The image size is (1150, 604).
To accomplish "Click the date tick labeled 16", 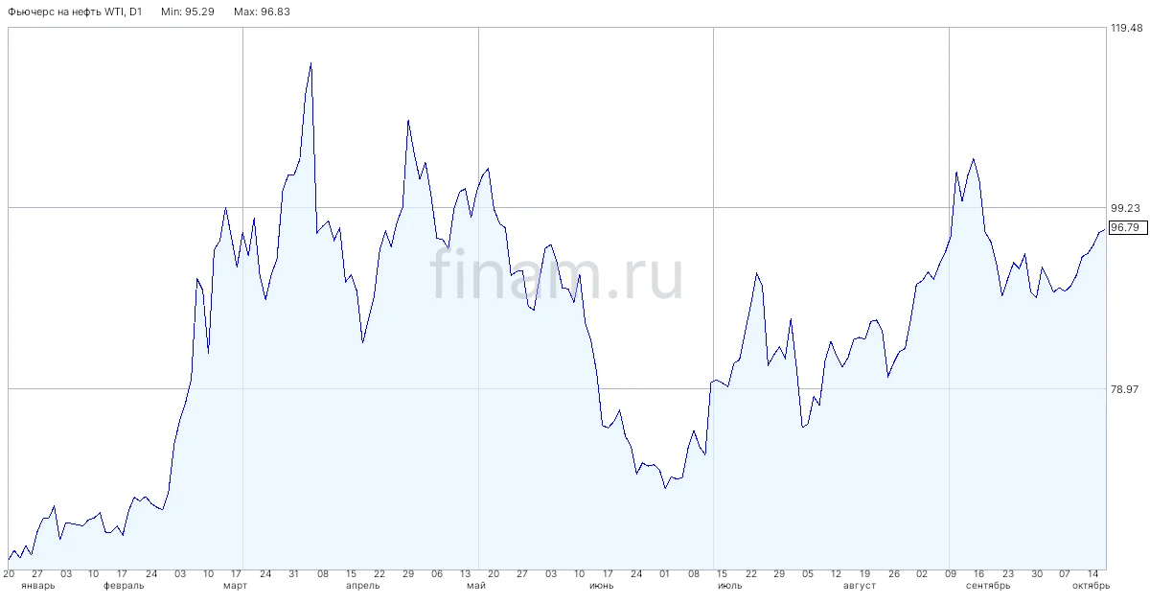I will (979, 573).
